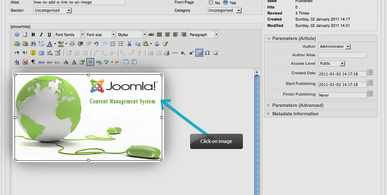Open the Font family dropdown

[69, 35]
